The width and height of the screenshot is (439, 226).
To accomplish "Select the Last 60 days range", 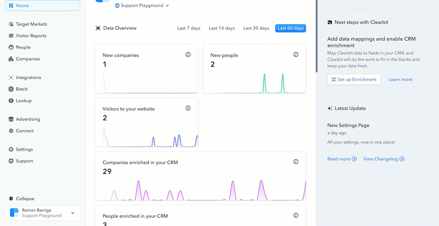I will click(291, 28).
